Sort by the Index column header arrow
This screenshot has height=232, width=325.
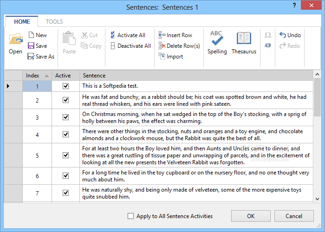point(46,76)
